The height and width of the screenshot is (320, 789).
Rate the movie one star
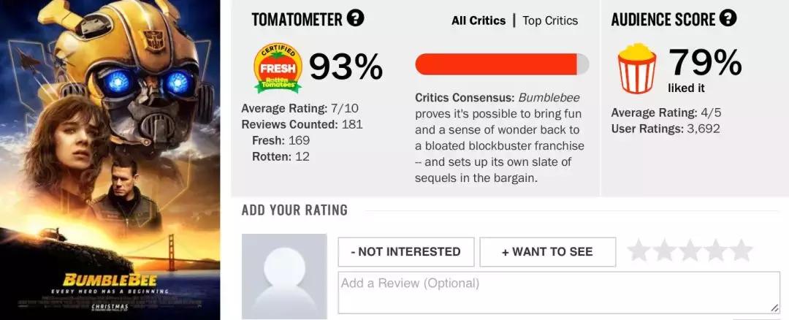pos(639,251)
